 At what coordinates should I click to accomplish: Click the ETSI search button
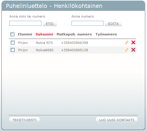click(x=50, y=24)
